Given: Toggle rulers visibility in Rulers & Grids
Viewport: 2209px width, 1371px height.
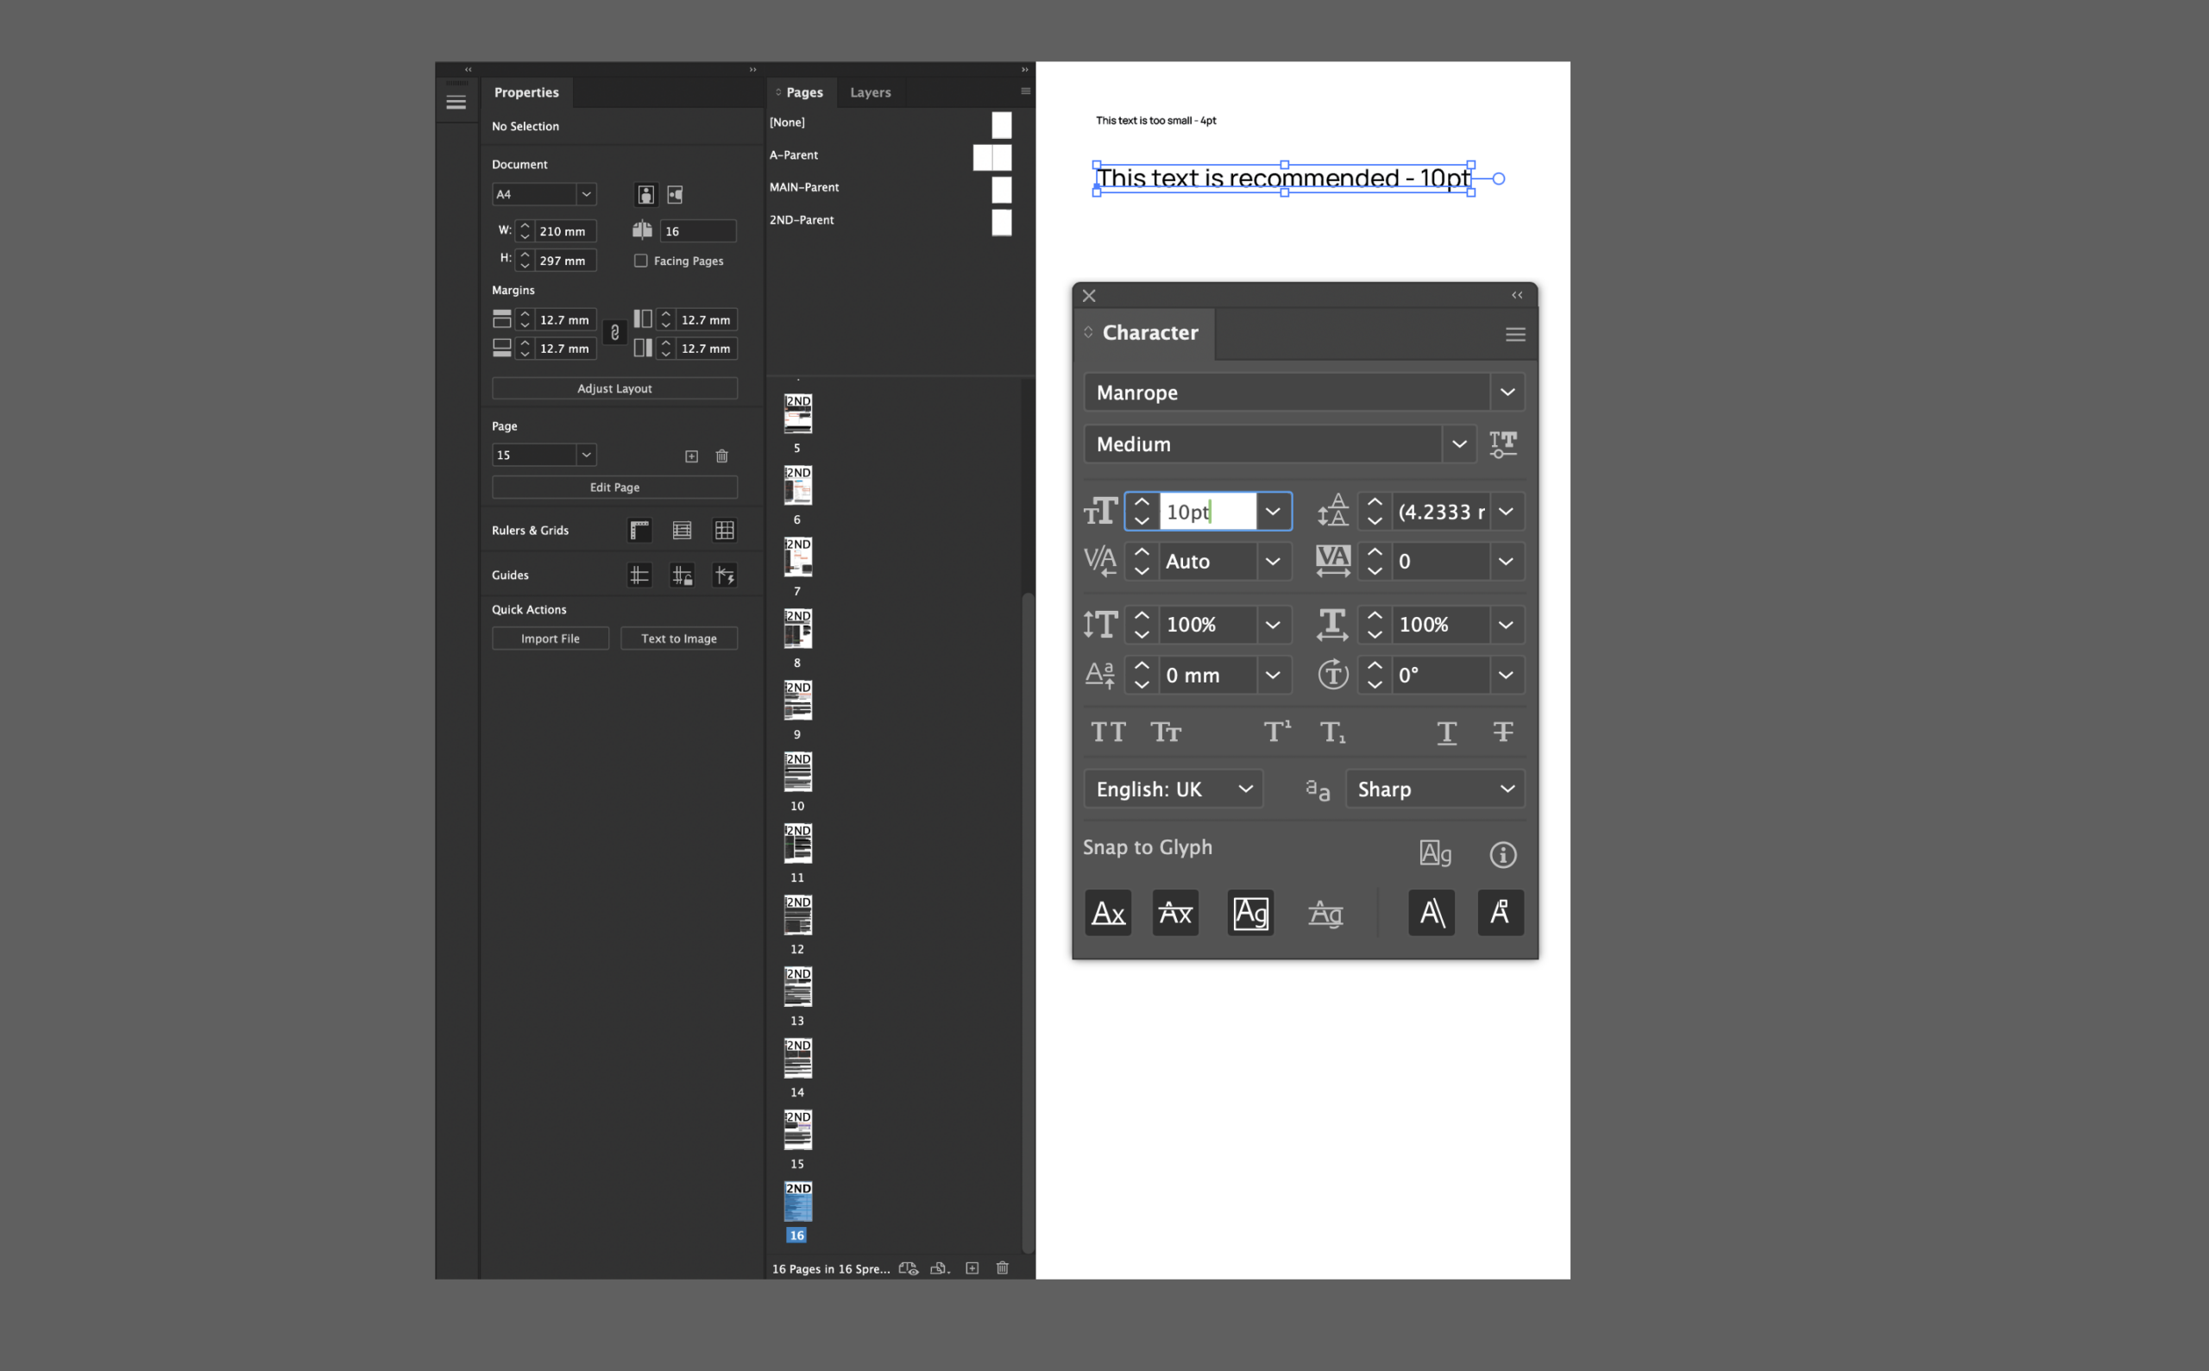Looking at the screenshot, I should click(x=639, y=530).
